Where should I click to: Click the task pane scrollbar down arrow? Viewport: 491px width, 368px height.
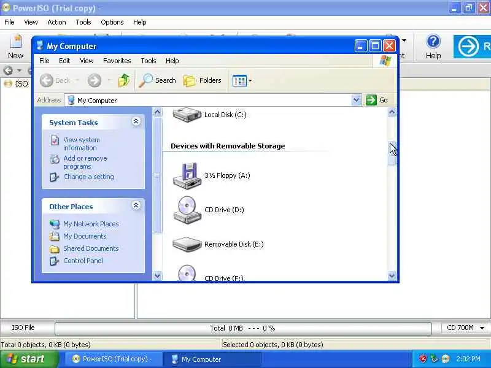tap(158, 275)
